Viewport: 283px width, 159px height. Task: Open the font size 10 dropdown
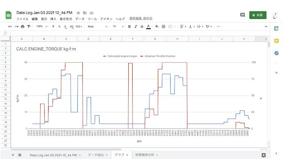(118, 26)
